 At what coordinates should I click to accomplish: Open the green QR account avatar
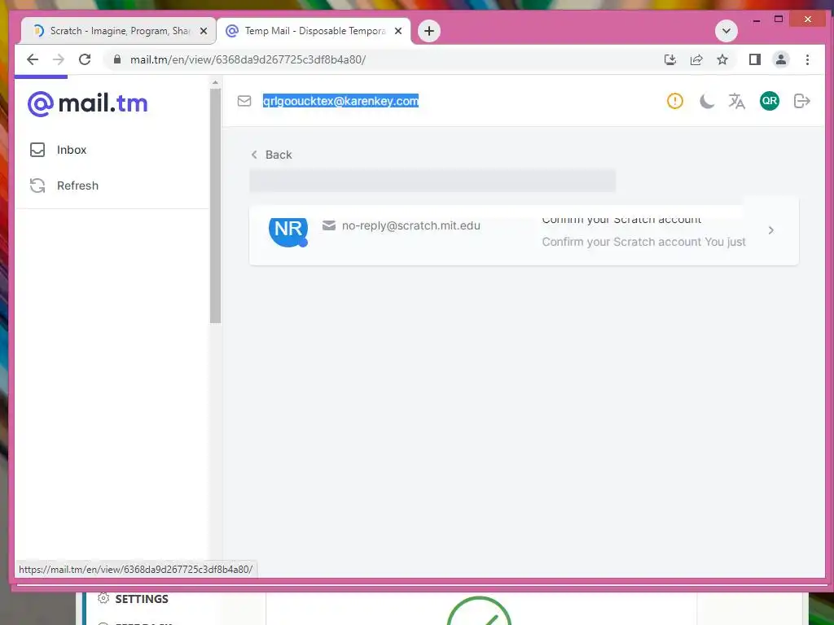[770, 101]
